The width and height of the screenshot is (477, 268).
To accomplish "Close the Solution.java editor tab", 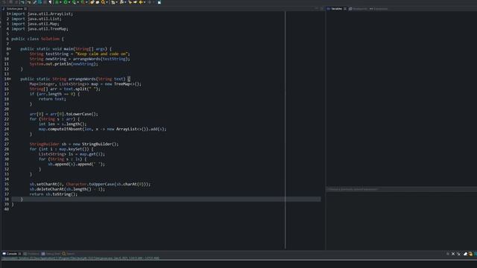I will click(x=25, y=9).
